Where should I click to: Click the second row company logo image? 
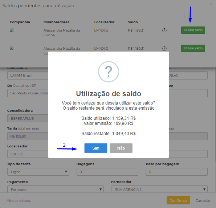point(12,48)
